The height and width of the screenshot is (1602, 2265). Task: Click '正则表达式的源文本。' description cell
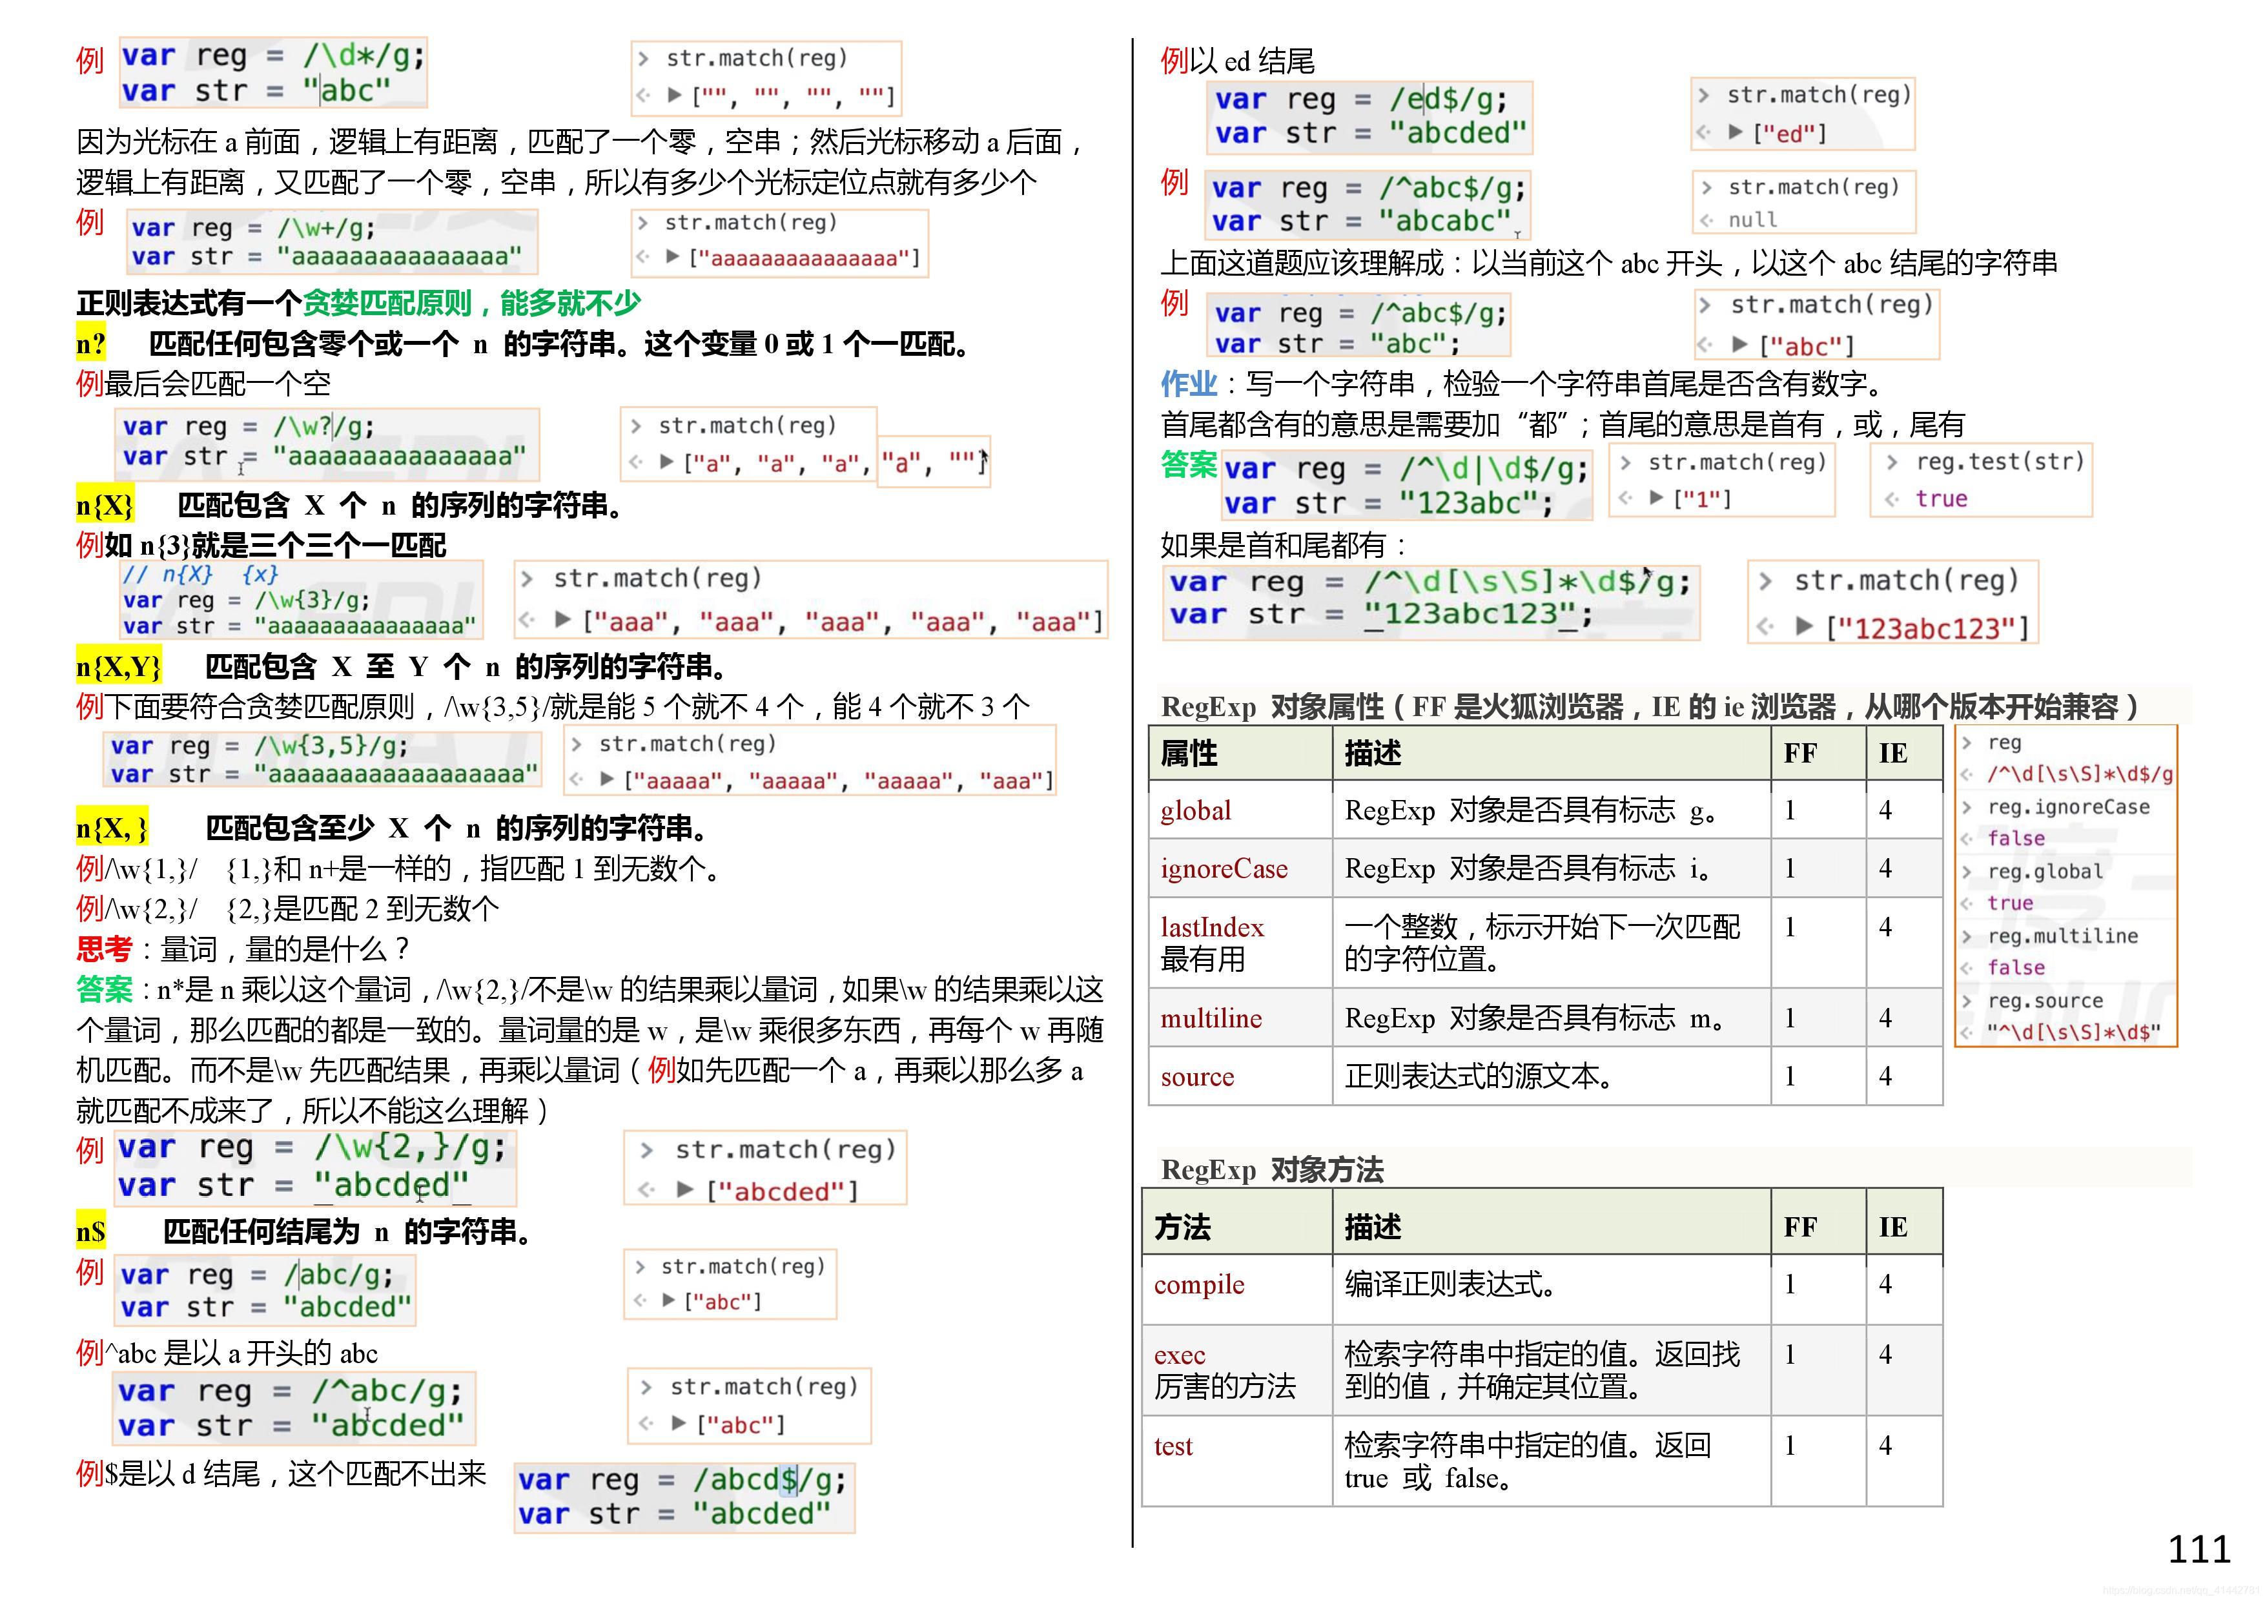[x=1552, y=1075]
